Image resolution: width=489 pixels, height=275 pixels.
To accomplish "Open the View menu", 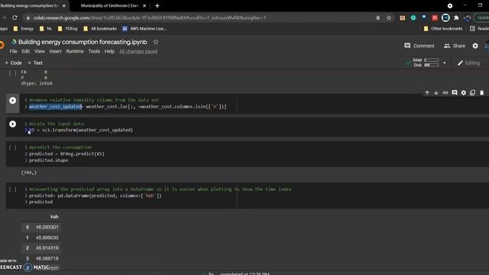I will point(39,51).
